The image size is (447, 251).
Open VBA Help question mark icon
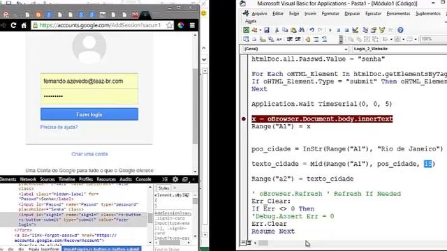pos(400,30)
